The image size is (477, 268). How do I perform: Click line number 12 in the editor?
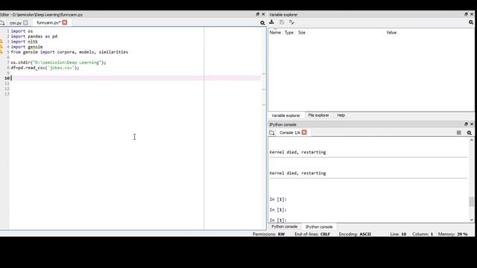7,89
